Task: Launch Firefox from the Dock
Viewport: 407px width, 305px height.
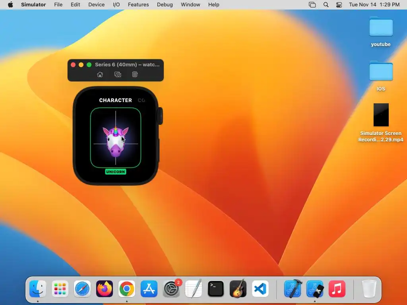Action: (x=105, y=289)
